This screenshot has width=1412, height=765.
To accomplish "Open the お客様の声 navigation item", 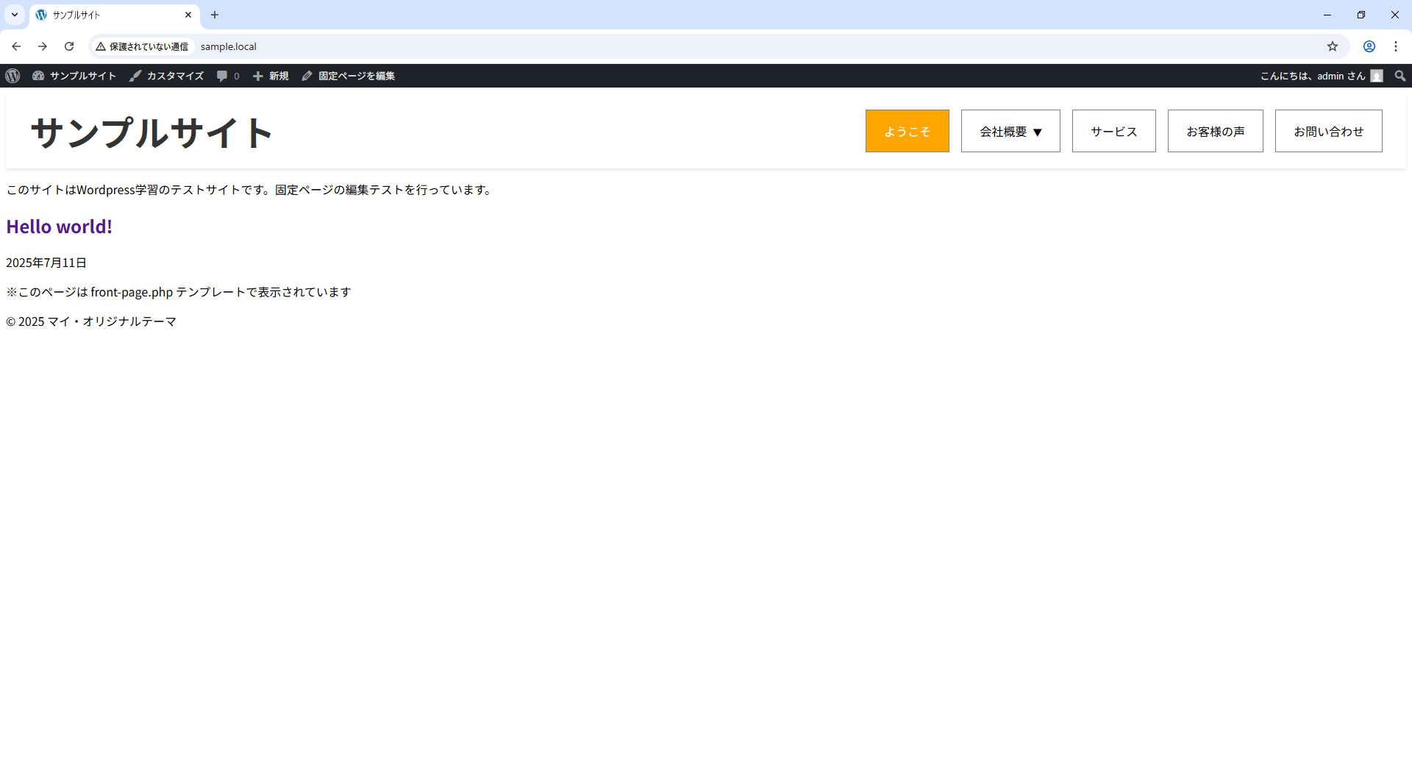I will [1216, 131].
